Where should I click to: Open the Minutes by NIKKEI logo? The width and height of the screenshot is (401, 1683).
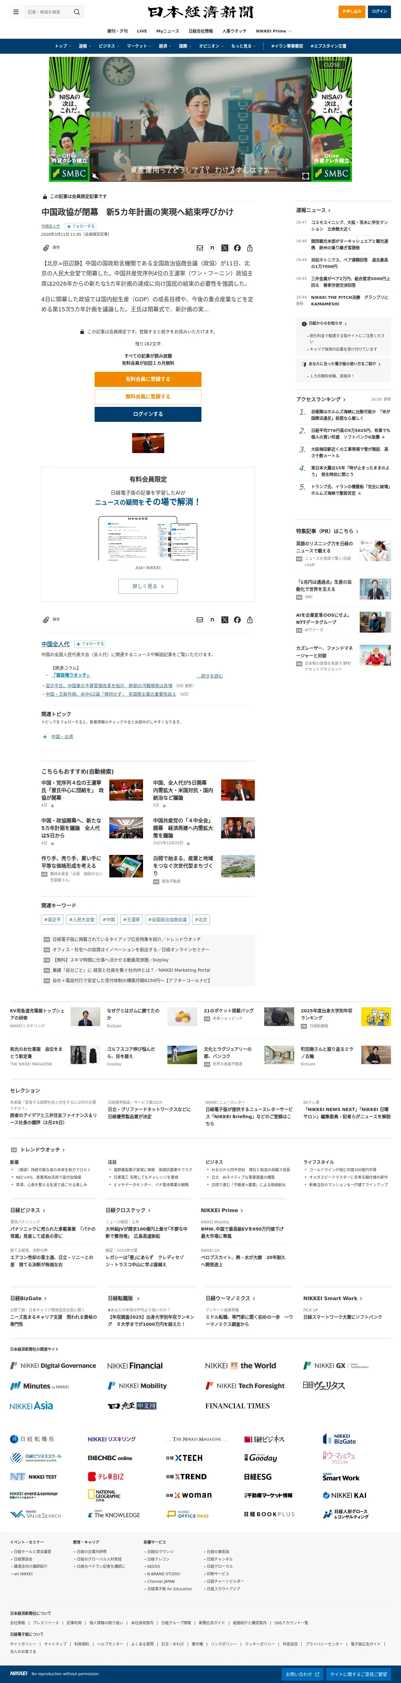click(39, 1386)
